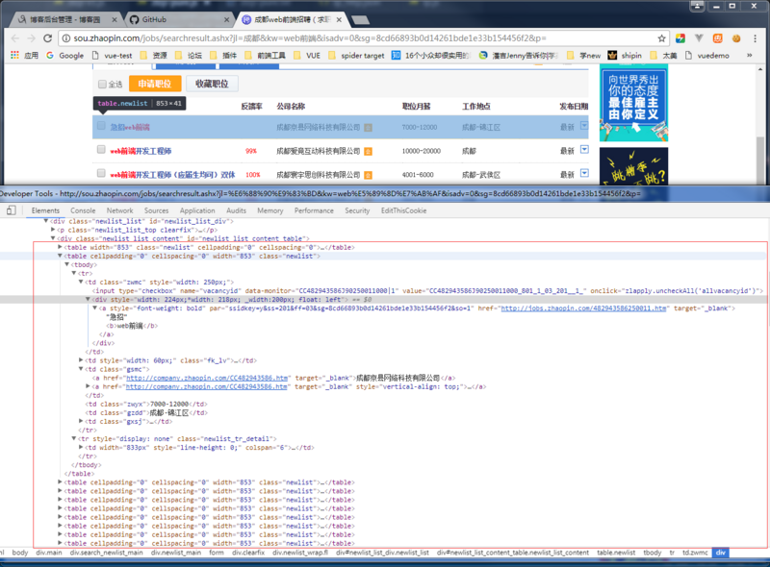Bookmark this page with the star icon
Screen dimensions: 770x567
click(x=661, y=38)
